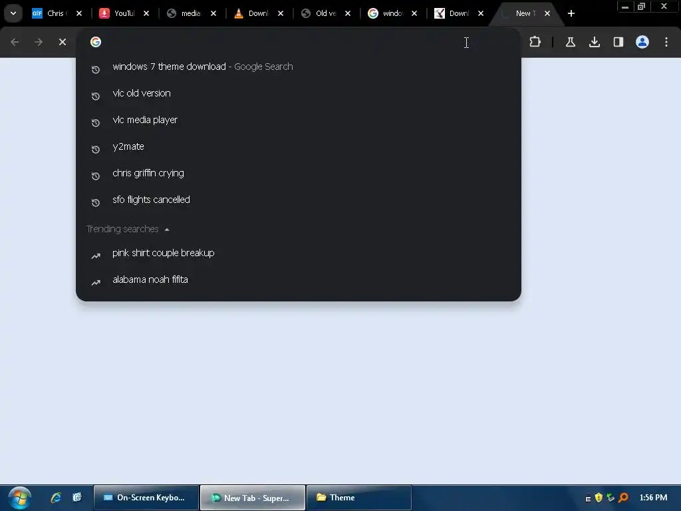Toggle the side panel icon
The width and height of the screenshot is (681, 511).
(x=618, y=42)
